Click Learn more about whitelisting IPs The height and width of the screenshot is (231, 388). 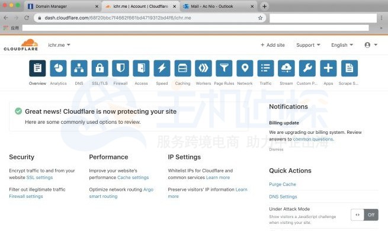click(218, 177)
